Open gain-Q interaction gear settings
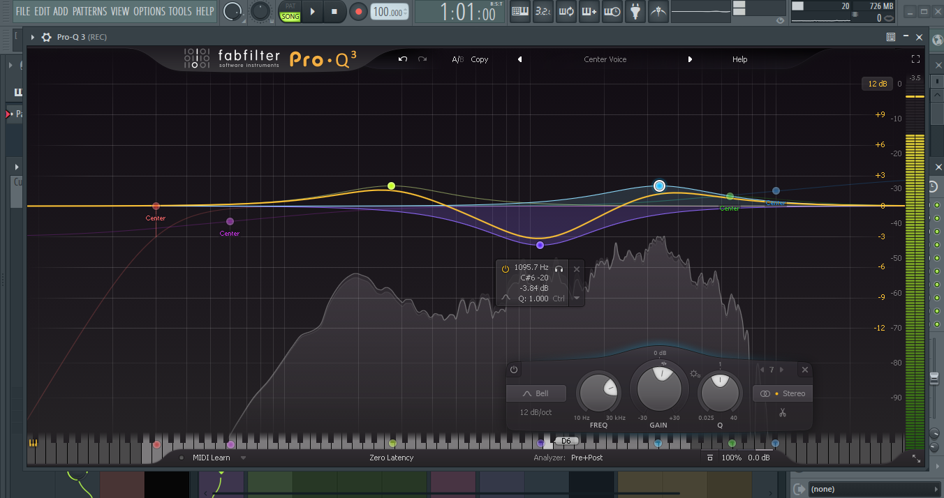 [x=694, y=374]
